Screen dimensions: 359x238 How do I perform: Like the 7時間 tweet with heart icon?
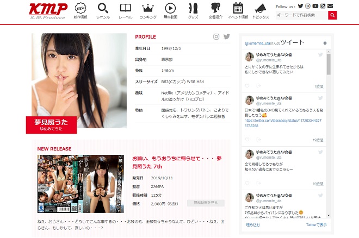point(247,86)
